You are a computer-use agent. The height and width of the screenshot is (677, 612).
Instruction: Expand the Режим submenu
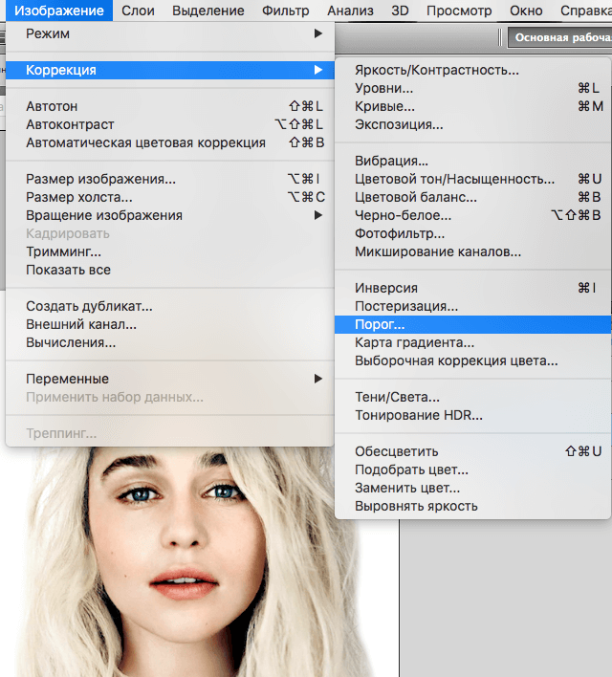[170, 33]
